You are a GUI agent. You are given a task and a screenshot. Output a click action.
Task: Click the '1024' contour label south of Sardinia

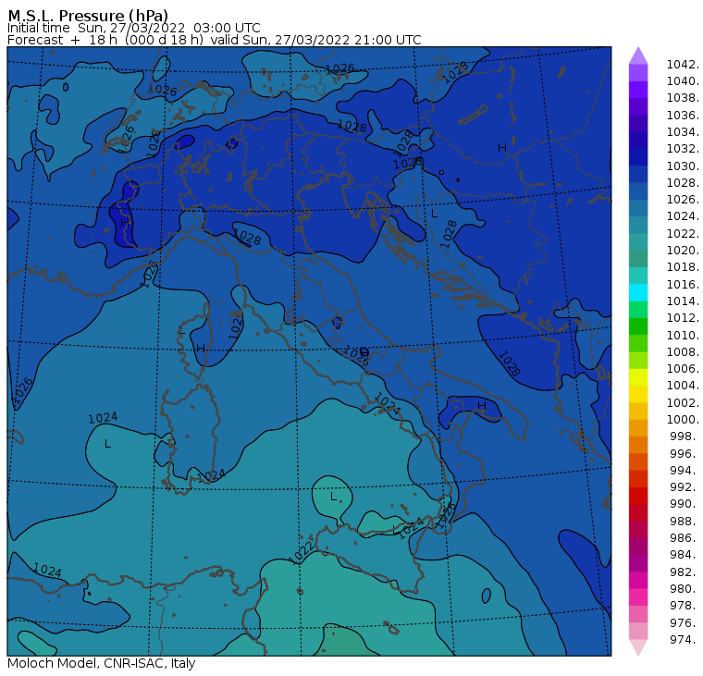211,475
